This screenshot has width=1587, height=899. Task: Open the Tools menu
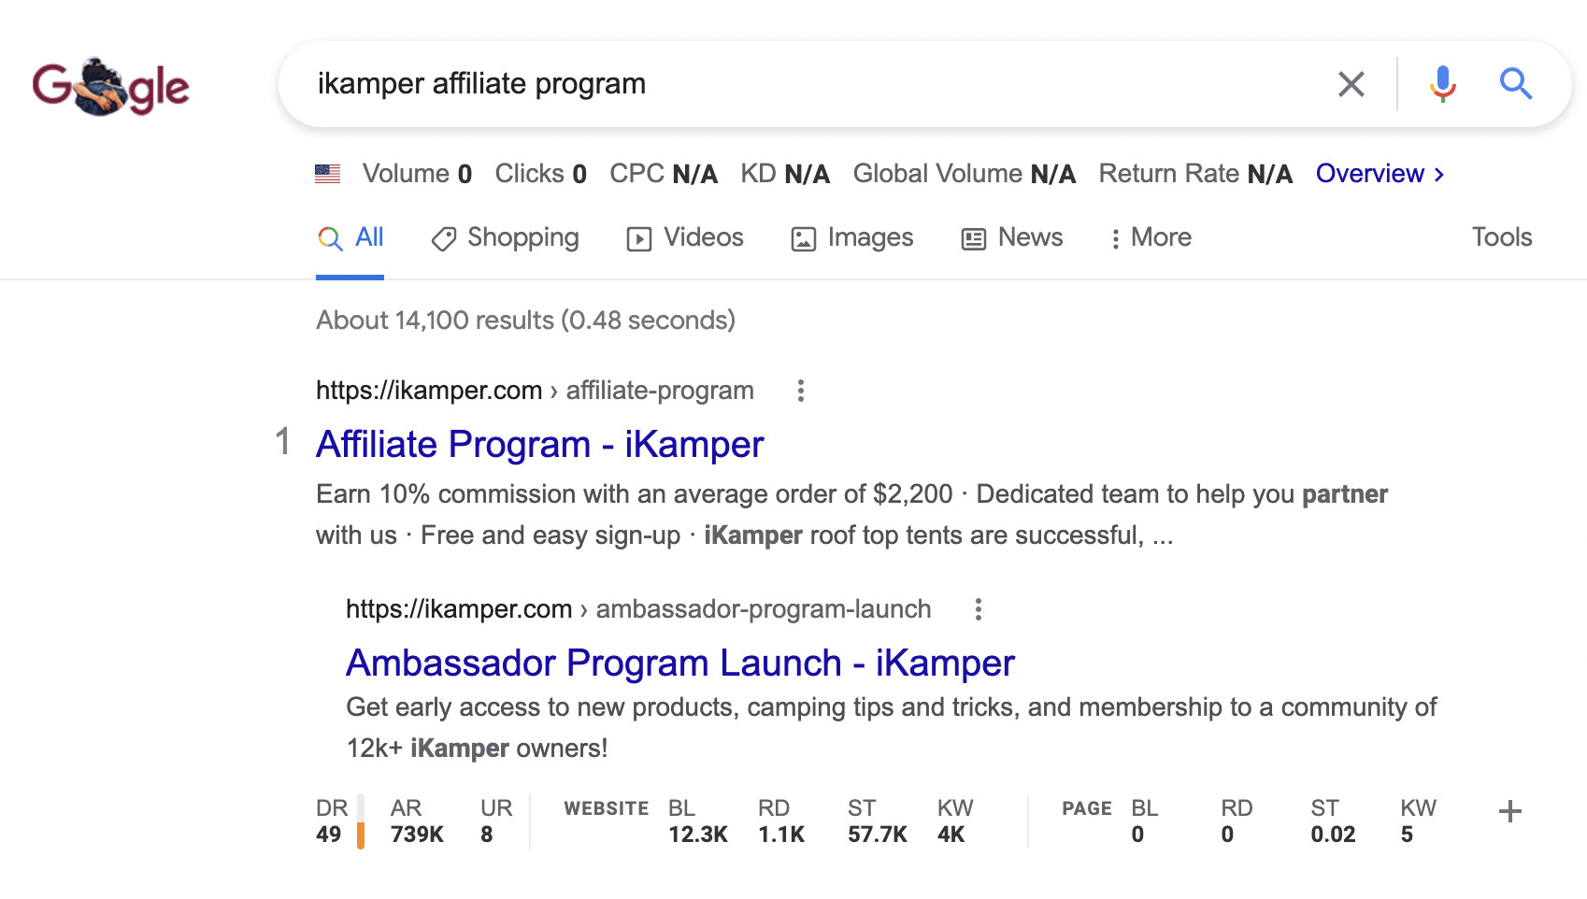coord(1501,238)
